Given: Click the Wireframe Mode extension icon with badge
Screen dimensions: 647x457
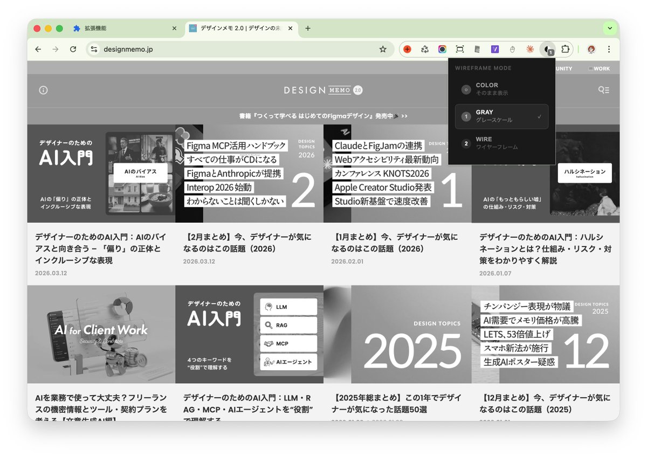Looking at the screenshot, I should 547,49.
